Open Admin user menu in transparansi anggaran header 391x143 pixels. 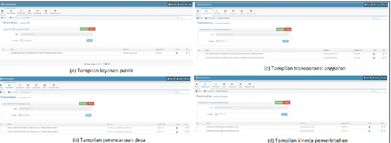coord(377,5)
